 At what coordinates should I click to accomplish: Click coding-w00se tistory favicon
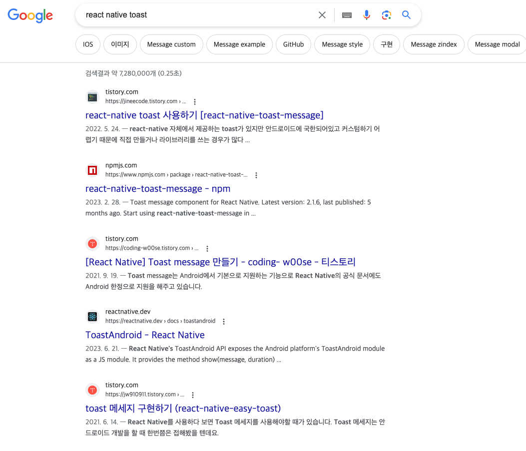coord(92,244)
